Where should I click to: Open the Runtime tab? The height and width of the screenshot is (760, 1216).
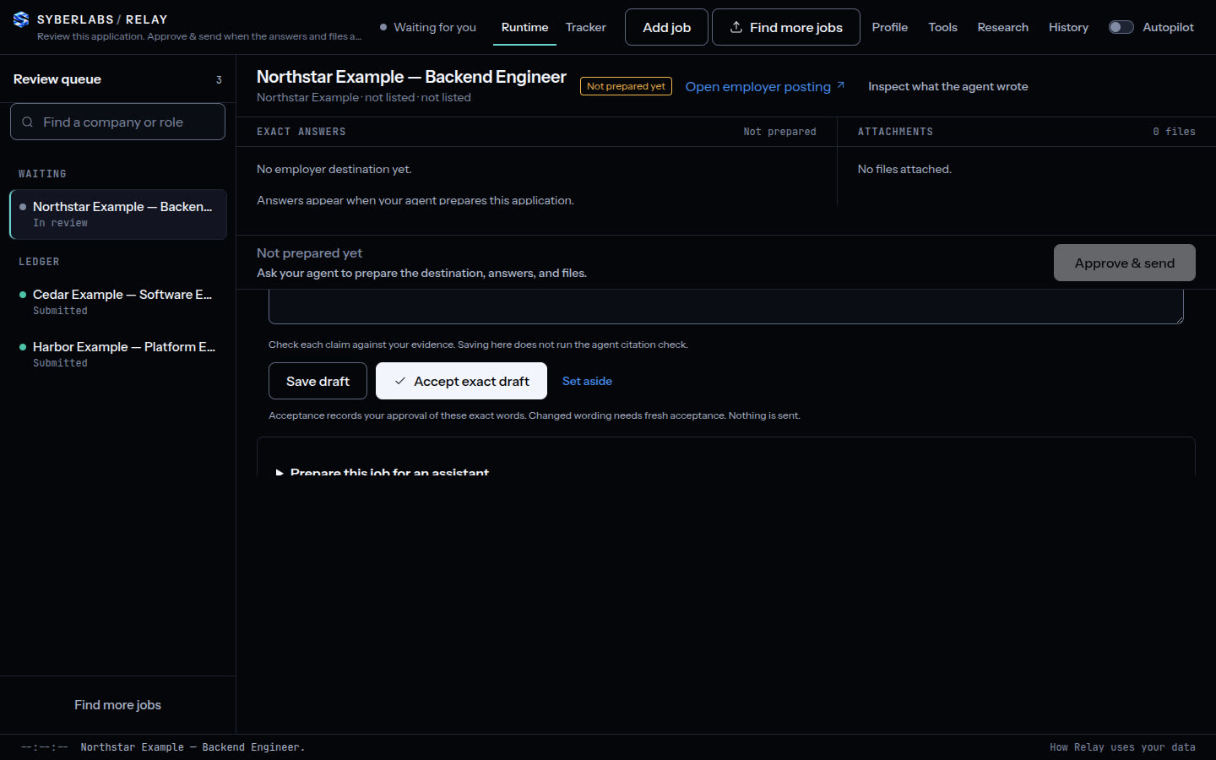coord(524,27)
